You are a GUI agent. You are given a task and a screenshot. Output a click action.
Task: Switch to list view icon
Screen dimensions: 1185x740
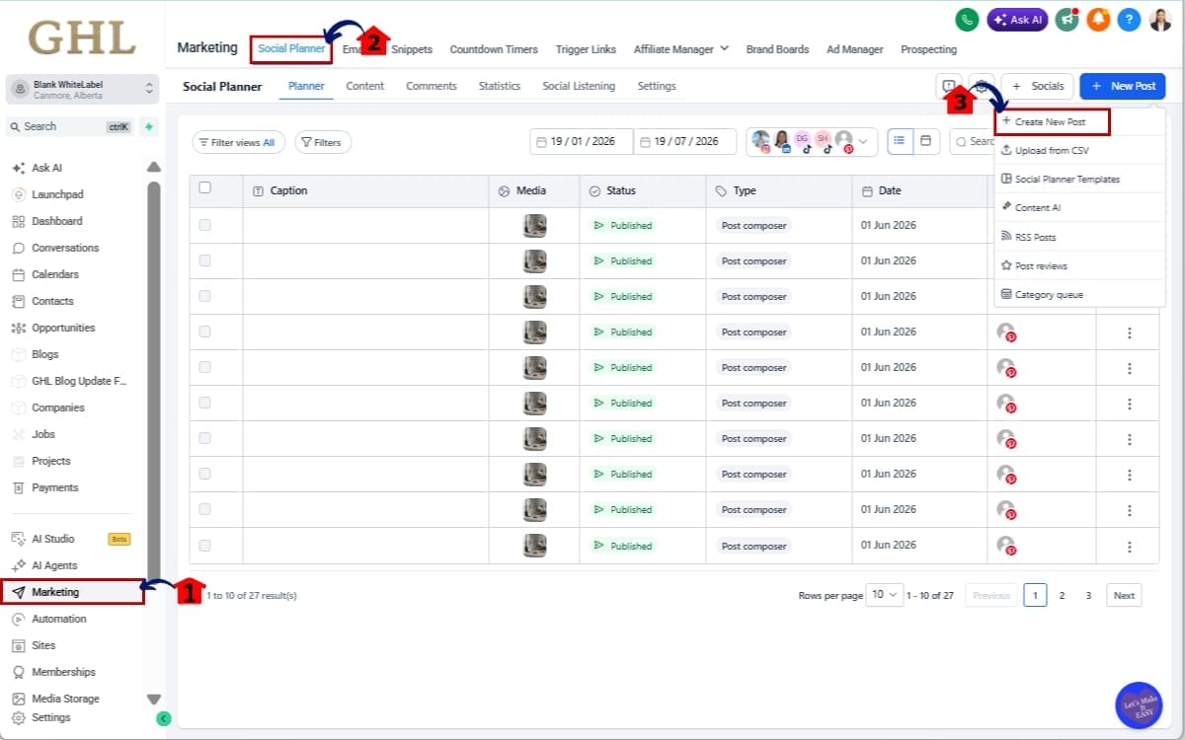pyautogui.click(x=900, y=141)
